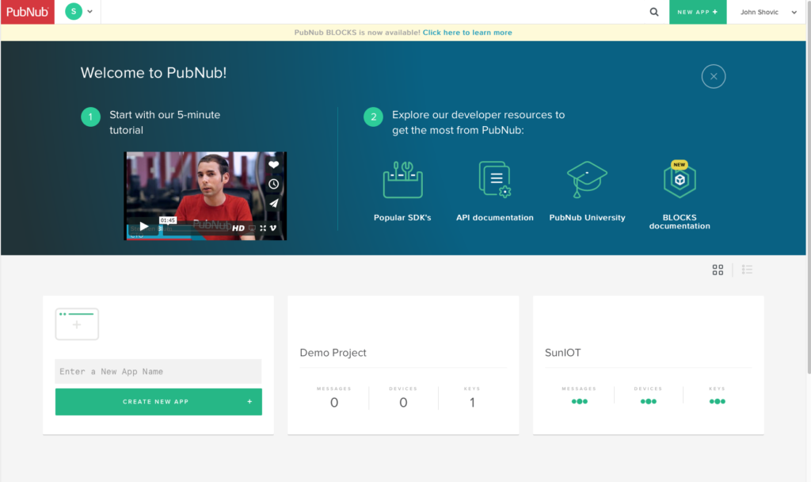Image resolution: width=811 pixels, height=482 pixels.
Task: Click the Demo Project messages count
Action: (334, 402)
